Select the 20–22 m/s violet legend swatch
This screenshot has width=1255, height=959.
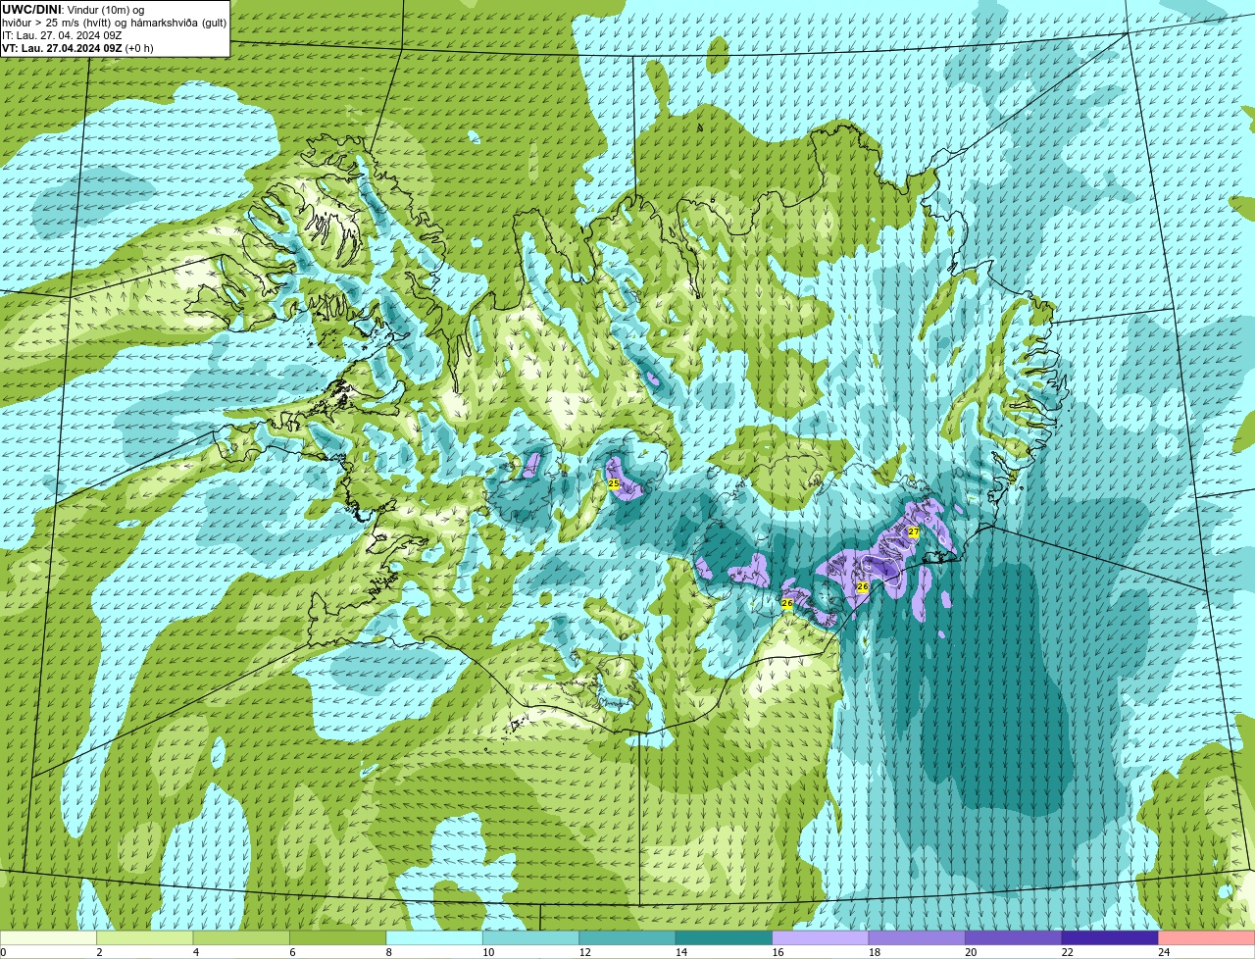click(x=1014, y=938)
